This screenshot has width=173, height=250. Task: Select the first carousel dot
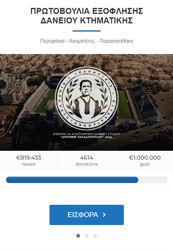click(x=78, y=236)
